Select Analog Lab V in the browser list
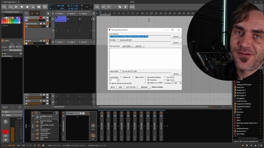This screenshot has width=264, height=148. pyautogui.click(x=241, y=93)
